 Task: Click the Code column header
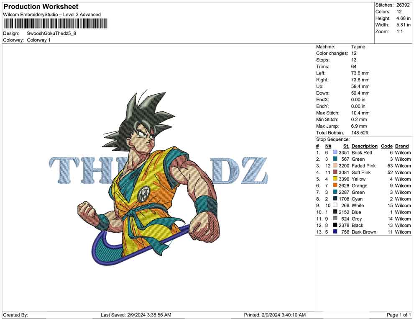(x=386, y=146)
